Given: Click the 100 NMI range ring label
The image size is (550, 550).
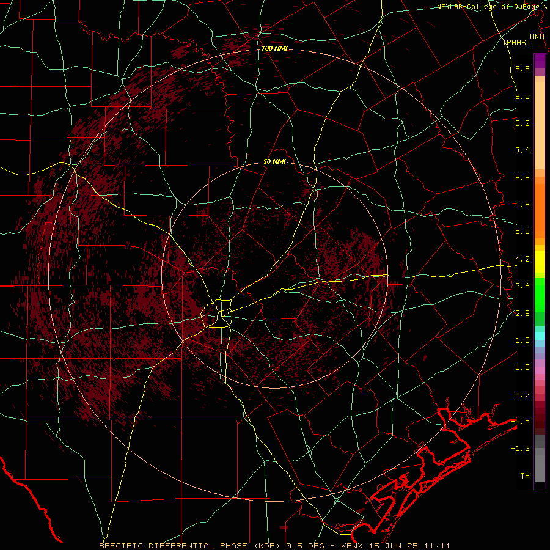Looking at the screenshot, I should point(274,48).
